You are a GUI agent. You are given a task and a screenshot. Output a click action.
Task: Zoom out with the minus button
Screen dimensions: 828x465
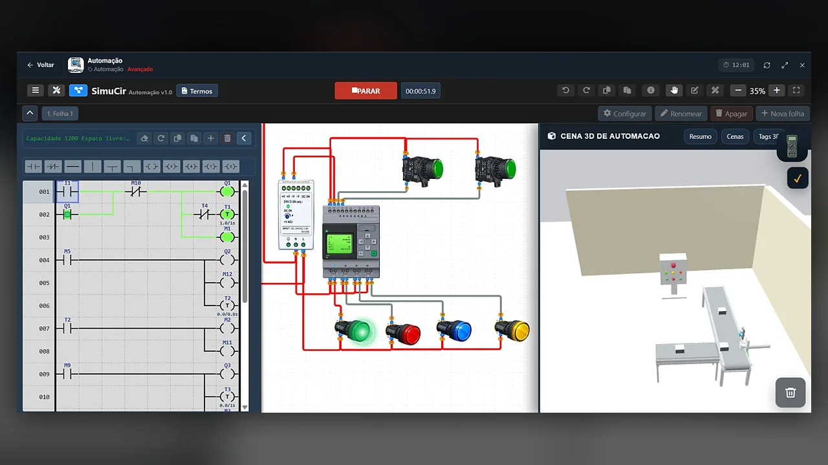click(x=738, y=90)
